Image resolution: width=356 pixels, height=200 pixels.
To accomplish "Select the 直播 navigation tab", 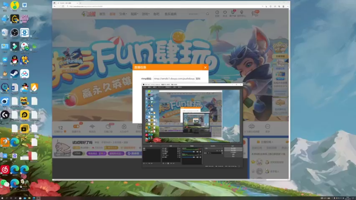I will coord(113,14).
